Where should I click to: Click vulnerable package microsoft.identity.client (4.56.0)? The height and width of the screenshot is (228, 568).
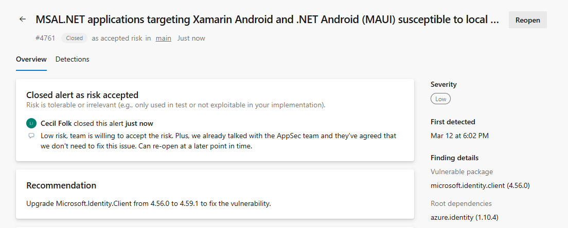[x=480, y=186]
